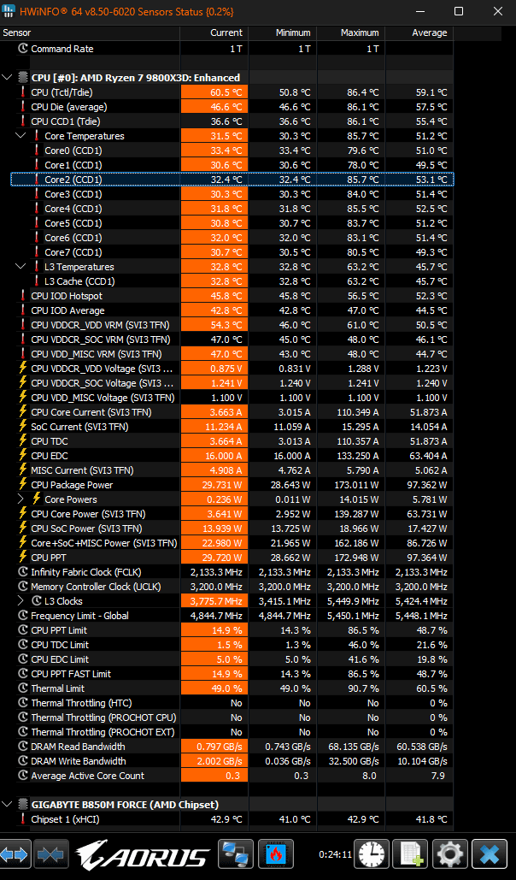Click the Sensor column header
516x880 pixels.
tap(90, 32)
